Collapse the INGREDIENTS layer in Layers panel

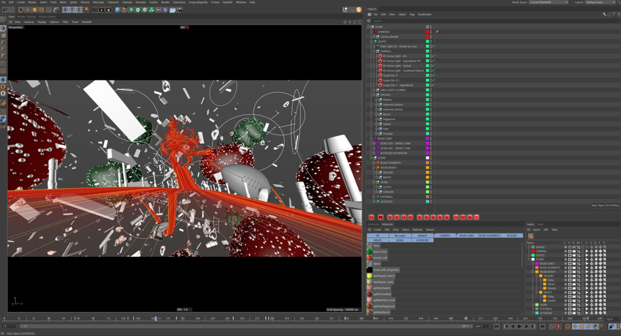tap(533, 272)
